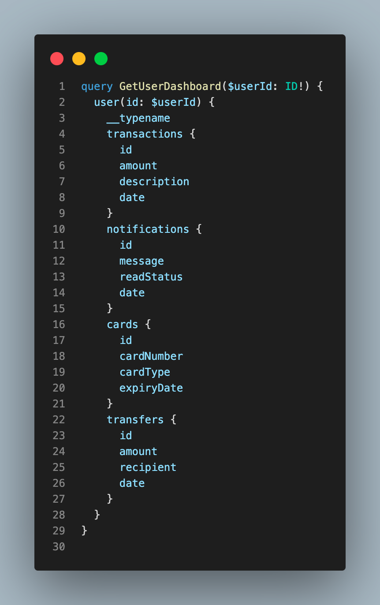Click the readStatus field

151,277
